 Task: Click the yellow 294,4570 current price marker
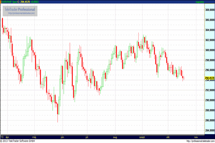[x=209, y=78]
